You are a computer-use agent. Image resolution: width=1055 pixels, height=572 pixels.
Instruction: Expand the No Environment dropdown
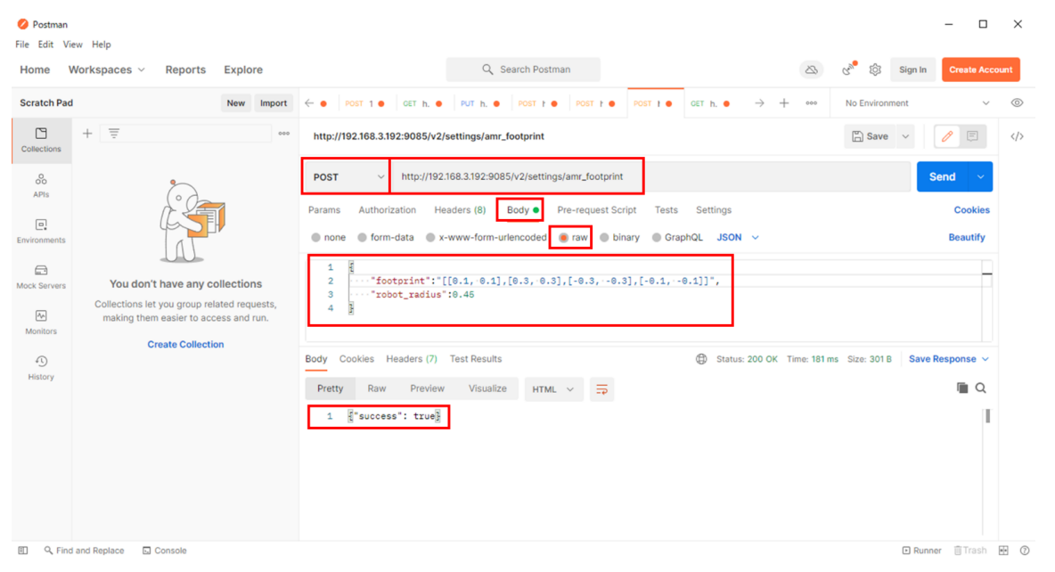click(x=917, y=103)
